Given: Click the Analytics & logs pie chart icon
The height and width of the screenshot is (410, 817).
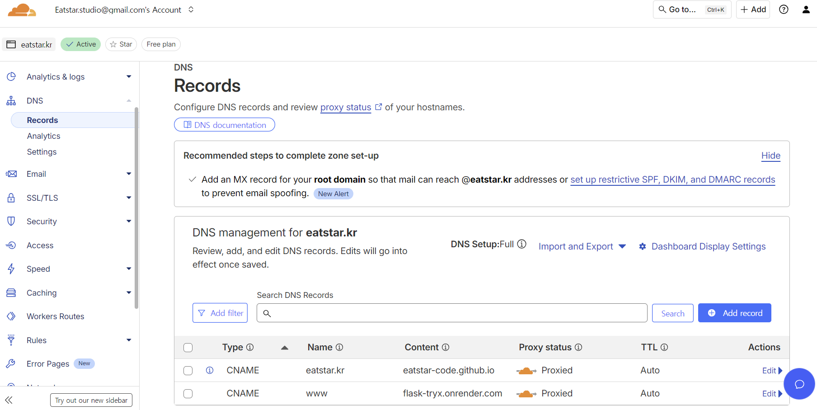Looking at the screenshot, I should pyautogui.click(x=11, y=77).
